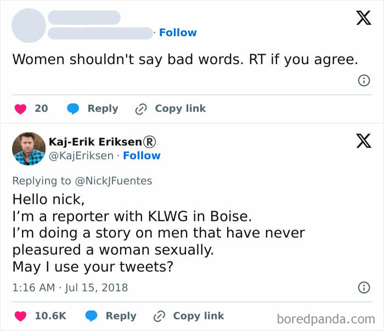This screenshot has width=384, height=331.
Task: Click the X logo on the reply tweet
Action: click(363, 141)
